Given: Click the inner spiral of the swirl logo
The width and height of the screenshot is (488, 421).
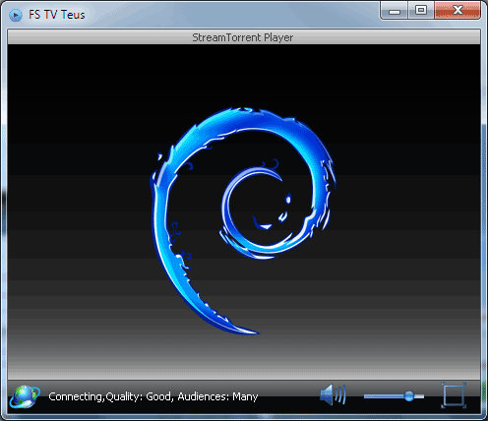Looking at the screenshot, I should [256, 212].
